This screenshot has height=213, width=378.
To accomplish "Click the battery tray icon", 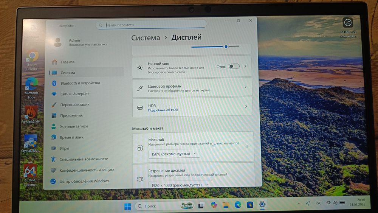I will (x=342, y=203).
